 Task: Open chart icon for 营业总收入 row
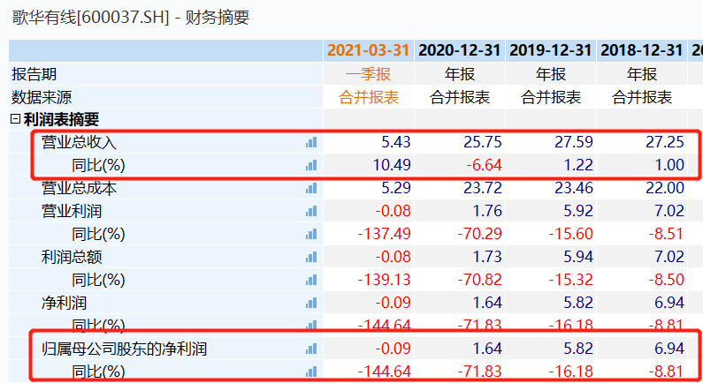point(311,142)
